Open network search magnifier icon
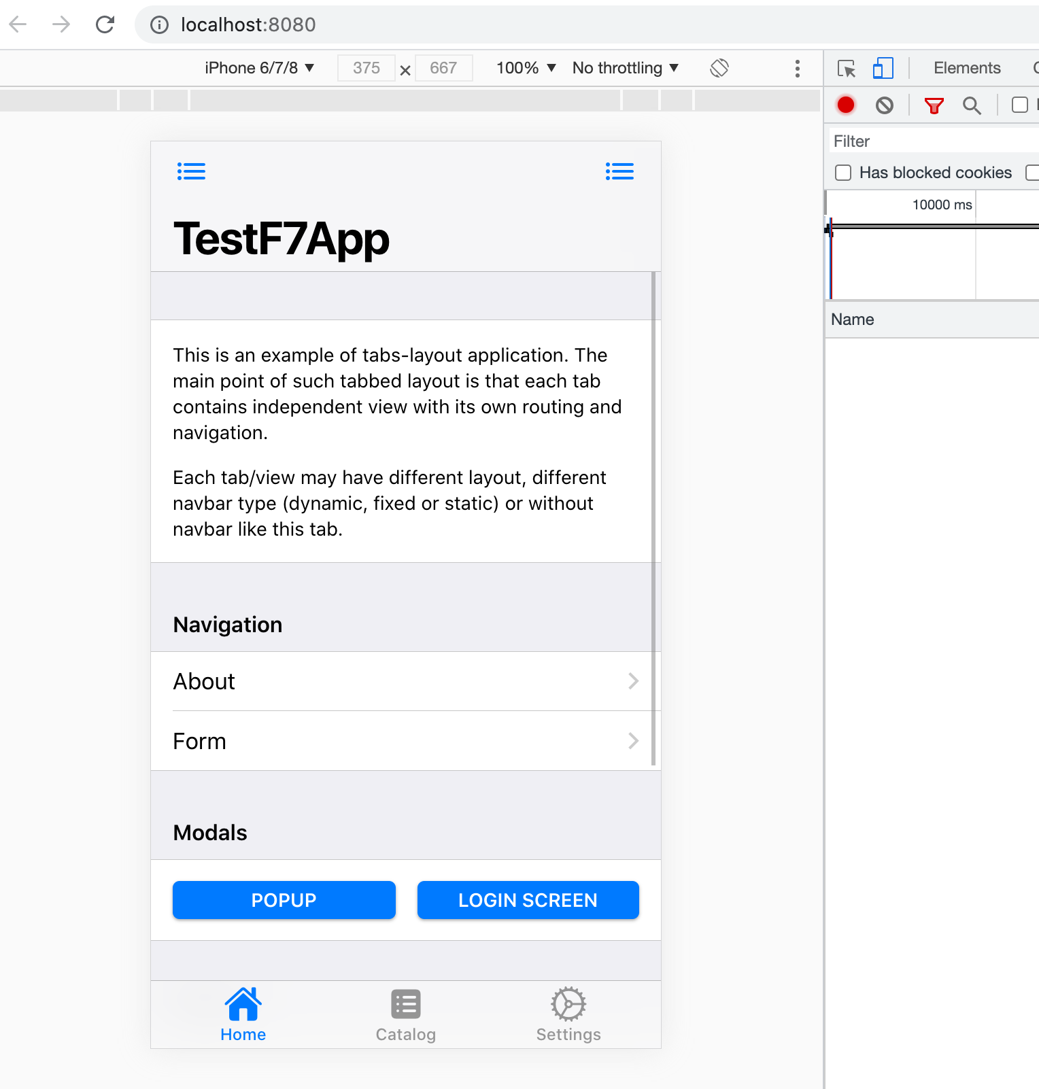 [x=972, y=105]
